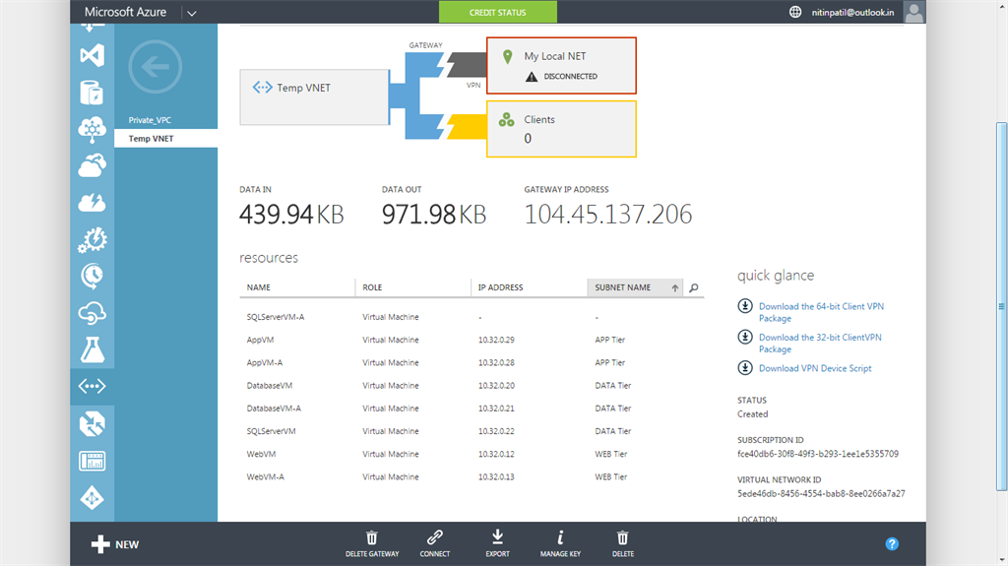The width and height of the screenshot is (1008, 566).
Task: Open Download VPN Device Script link
Action: pos(815,368)
